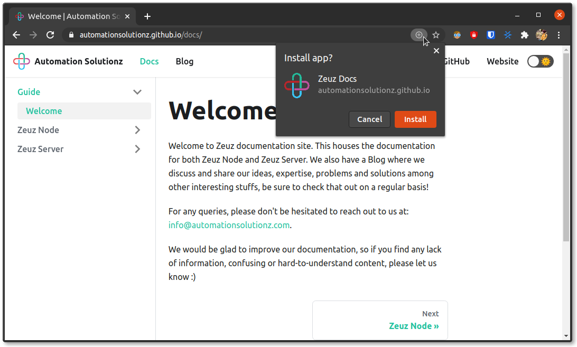This screenshot has width=577, height=347.
Task: Open the Docs navigation item
Action: point(149,61)
